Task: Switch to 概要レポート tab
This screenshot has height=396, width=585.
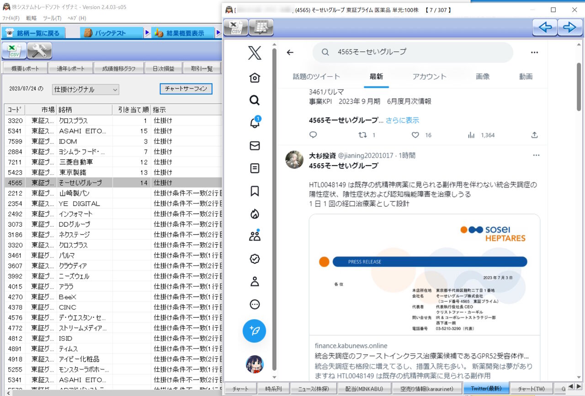Action: tap(26, 69)
